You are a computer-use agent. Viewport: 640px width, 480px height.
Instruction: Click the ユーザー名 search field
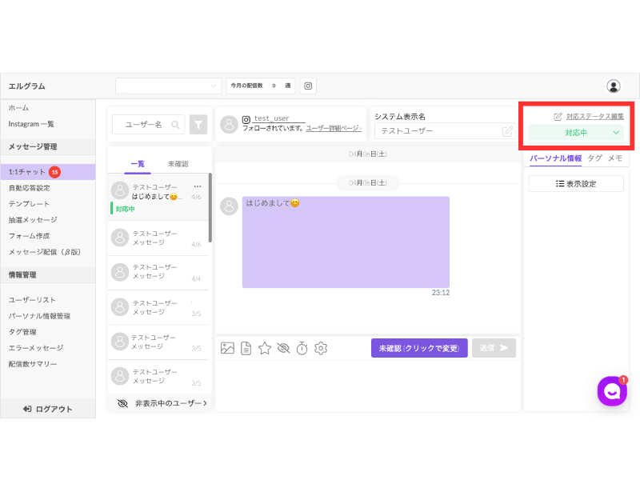(x=148, y=125)
